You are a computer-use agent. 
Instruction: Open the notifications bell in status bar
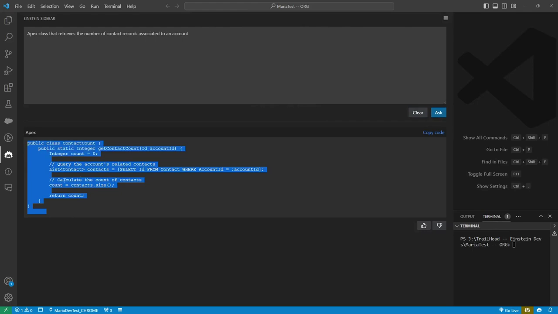point(551,310)
